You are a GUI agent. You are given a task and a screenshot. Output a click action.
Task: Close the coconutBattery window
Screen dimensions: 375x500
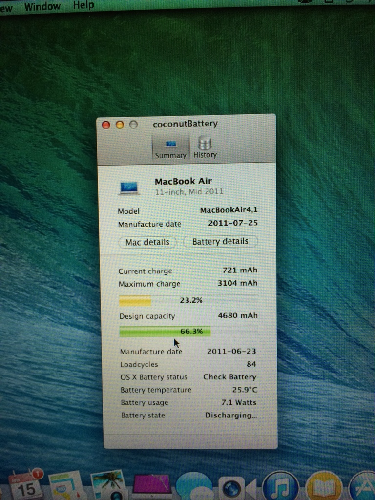[106, 125]
